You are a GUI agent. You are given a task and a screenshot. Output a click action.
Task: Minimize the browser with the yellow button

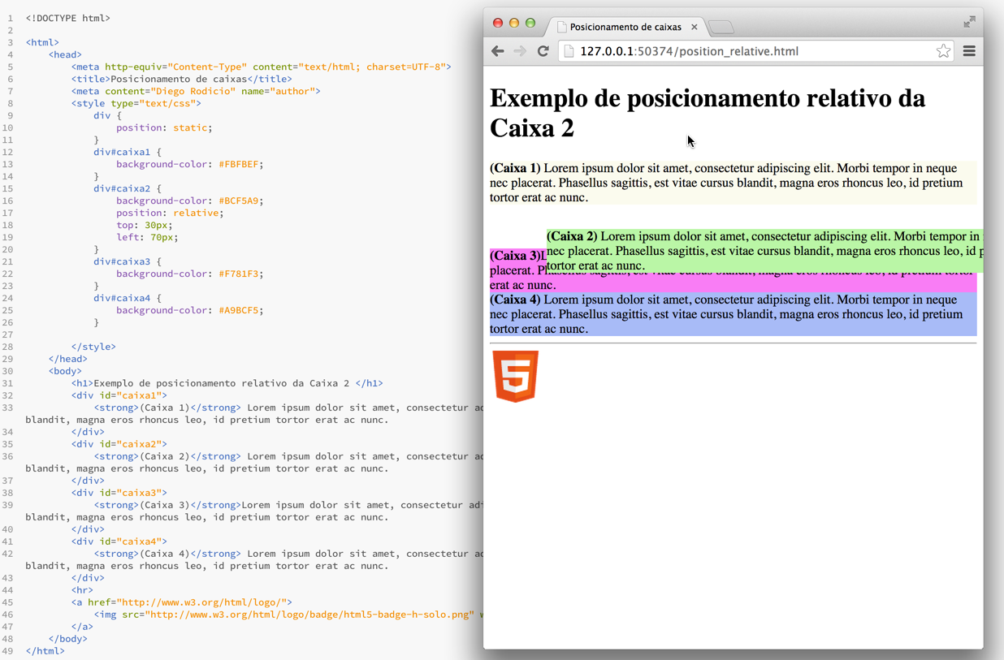coord(514,23)
